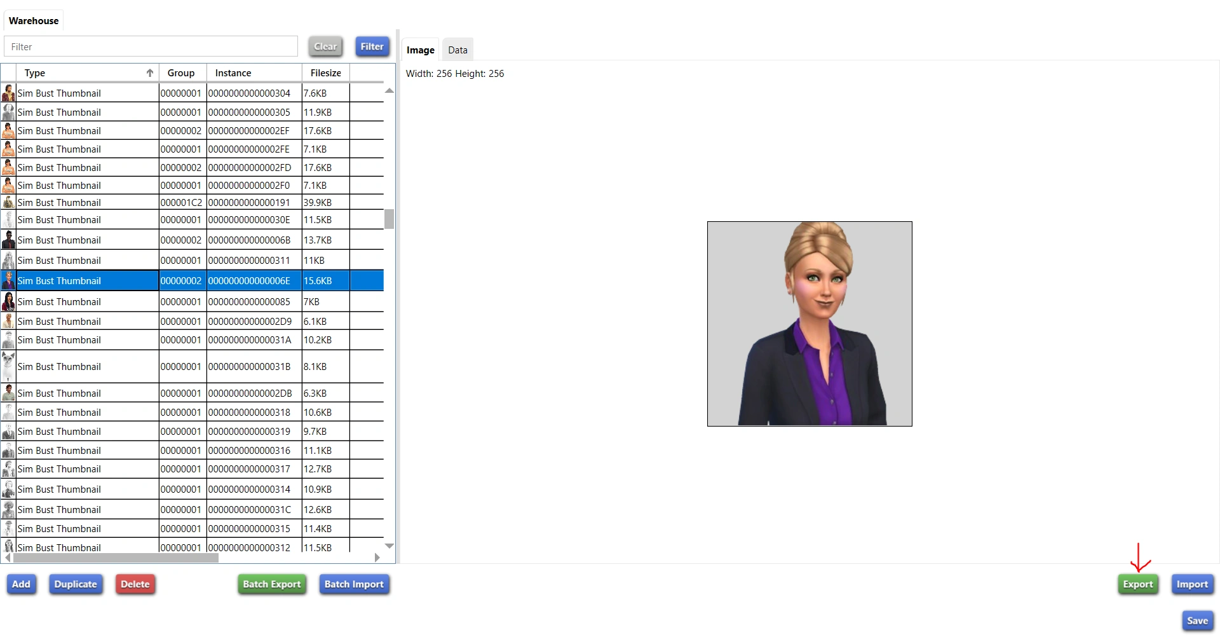Click thumbnail icon for instance 000000000000031B
The image size is (1220, 637).
(x=8, y=366)
